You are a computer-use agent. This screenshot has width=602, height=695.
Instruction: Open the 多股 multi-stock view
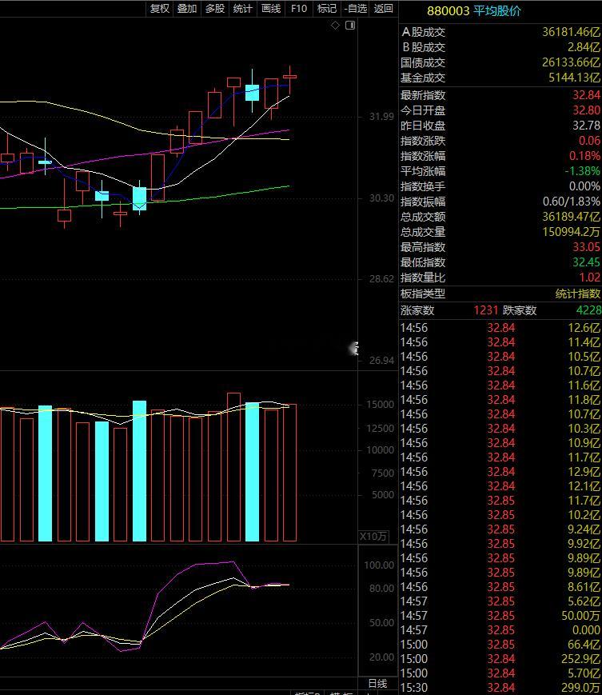[215, 9]
